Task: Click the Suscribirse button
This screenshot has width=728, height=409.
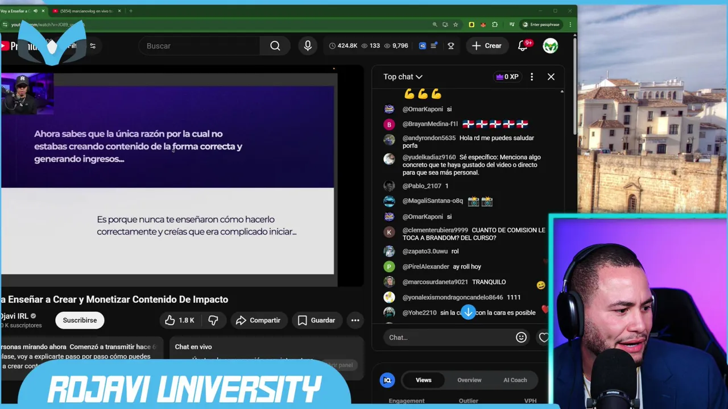Action: pyautogui.click(x=80, y=320)
